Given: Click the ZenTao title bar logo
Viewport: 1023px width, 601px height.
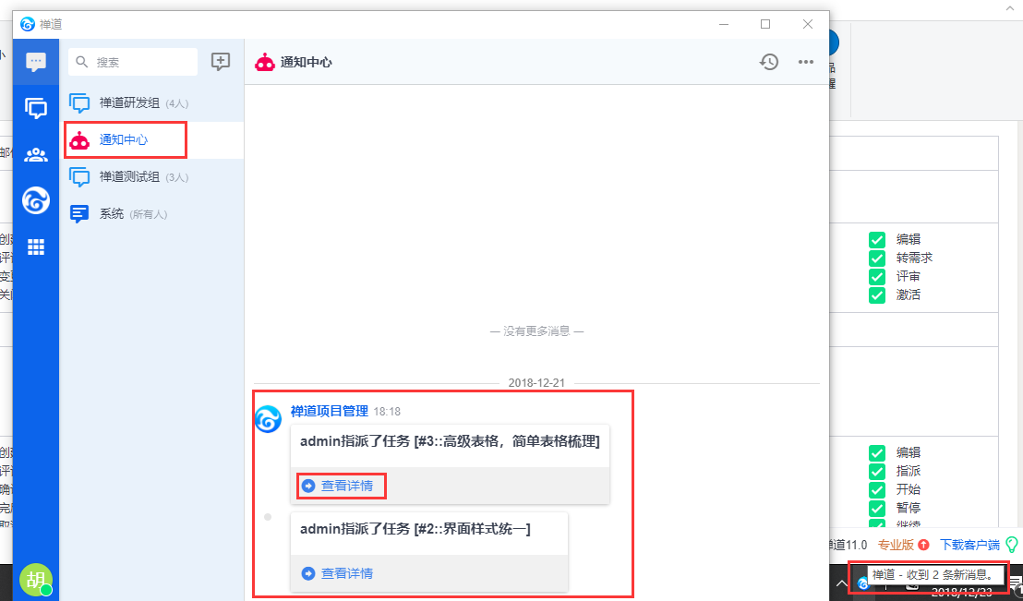Looking at the screenshot, I should [28, 25].
